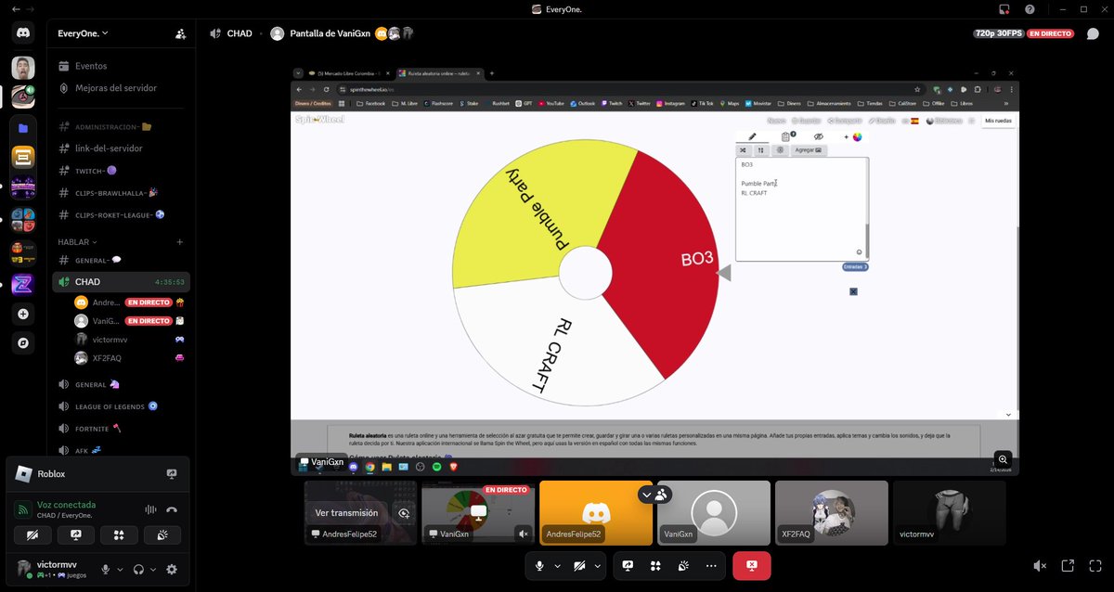Expand microphone options in call controls
Viewport: 1114px width, 592px height.
coord(557,565)
